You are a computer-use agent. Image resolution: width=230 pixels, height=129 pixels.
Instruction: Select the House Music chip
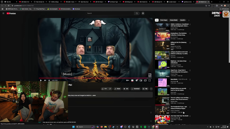[x=174, y=20]
